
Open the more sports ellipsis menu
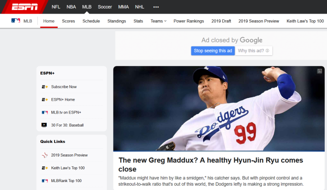[x=156, y=7]
